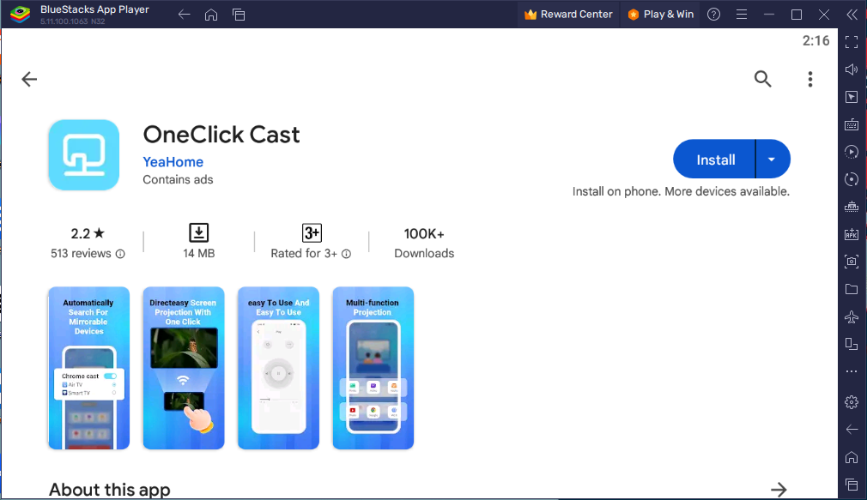
Task: Click the Contains ads label
Action: 178,179
